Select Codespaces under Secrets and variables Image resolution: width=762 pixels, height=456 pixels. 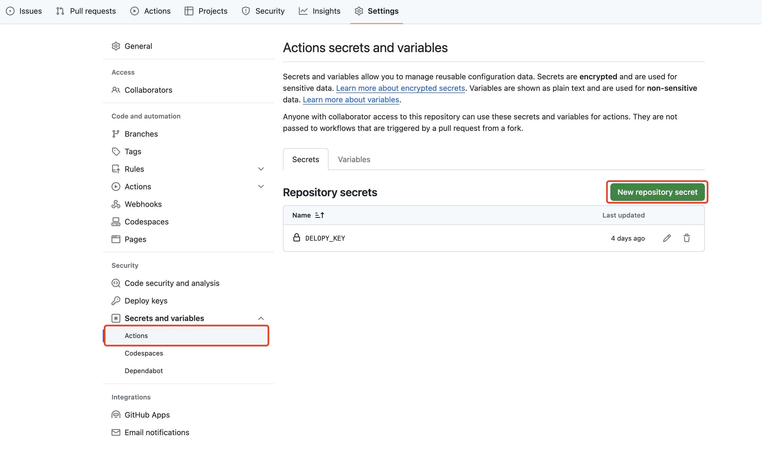[144, 353]
